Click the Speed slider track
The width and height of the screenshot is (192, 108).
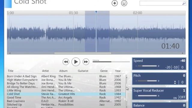click(x=147, y=66)
